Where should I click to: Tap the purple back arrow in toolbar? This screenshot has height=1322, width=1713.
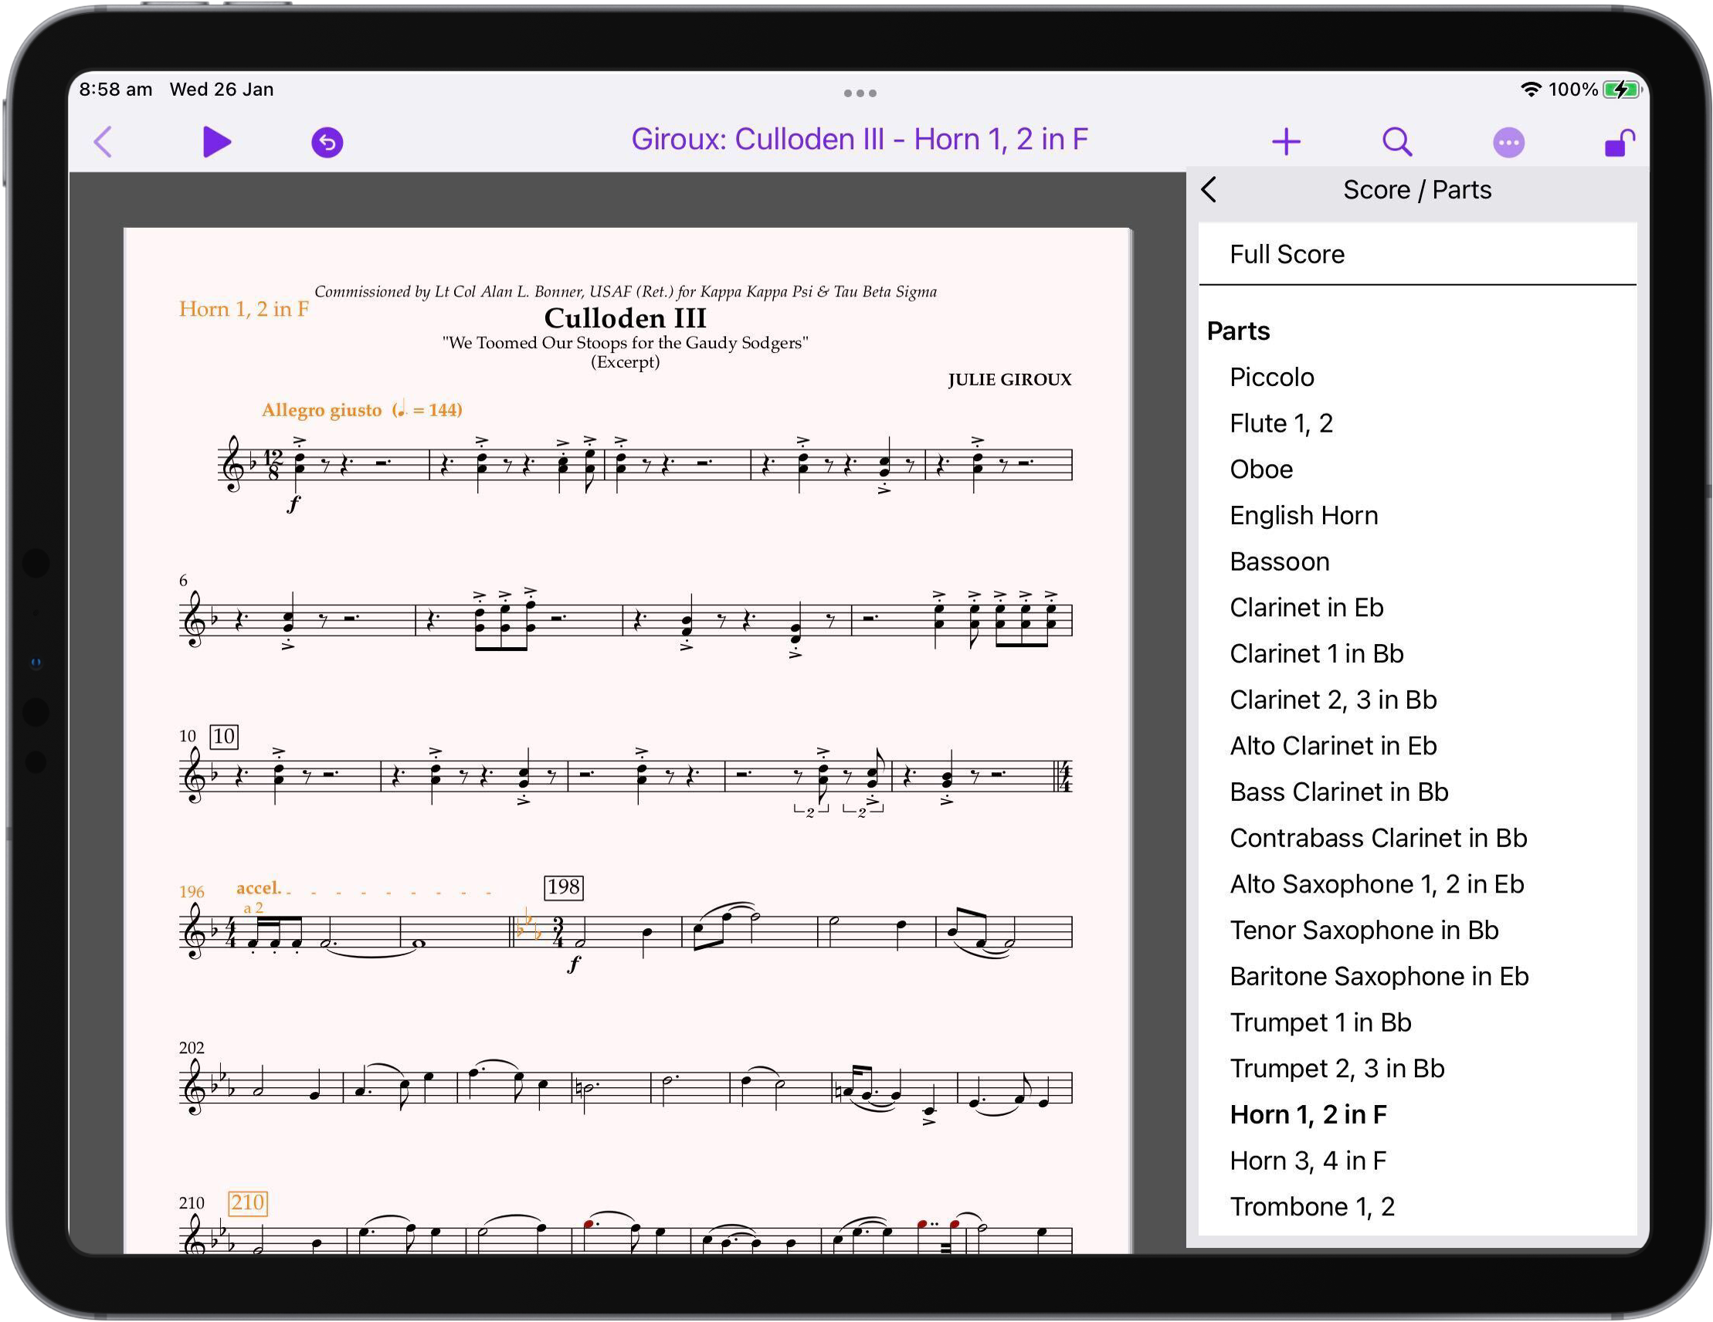103,142
